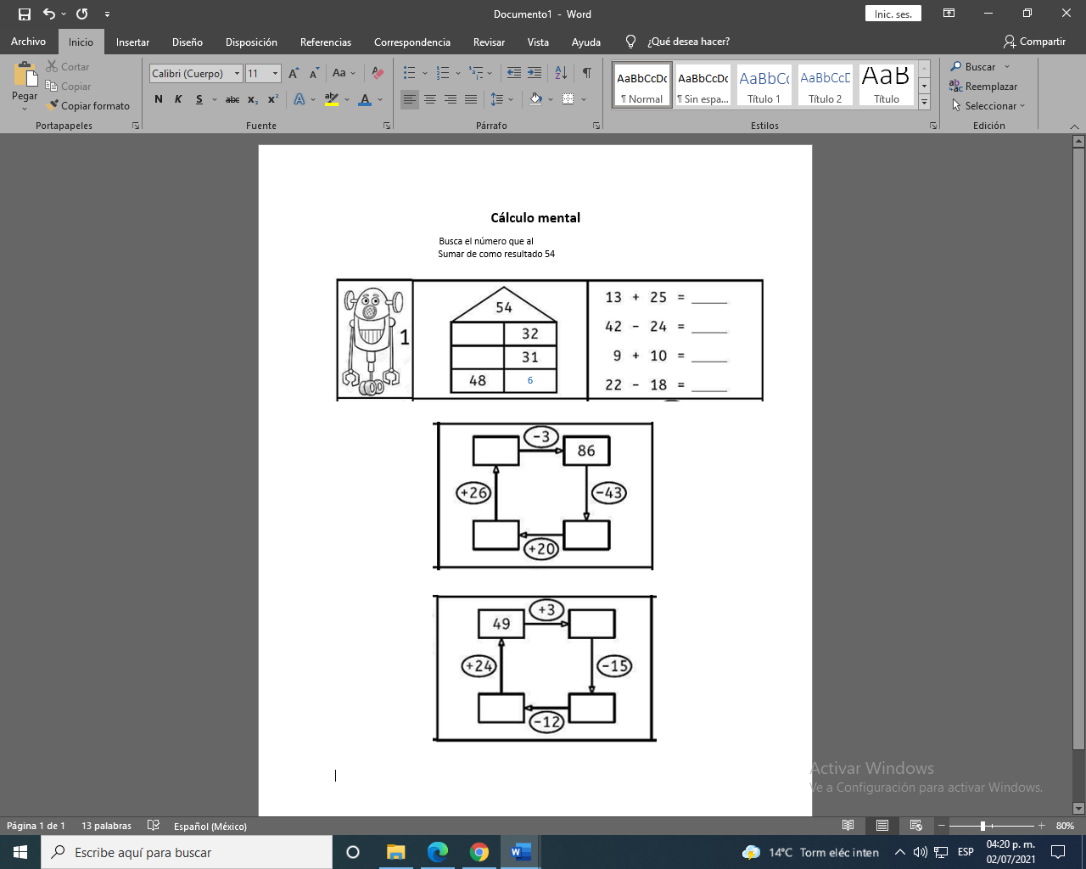The height and width of the screenshot is (869, 1086).
Task: Center align the paragraph text
Action: coord(430,99)
